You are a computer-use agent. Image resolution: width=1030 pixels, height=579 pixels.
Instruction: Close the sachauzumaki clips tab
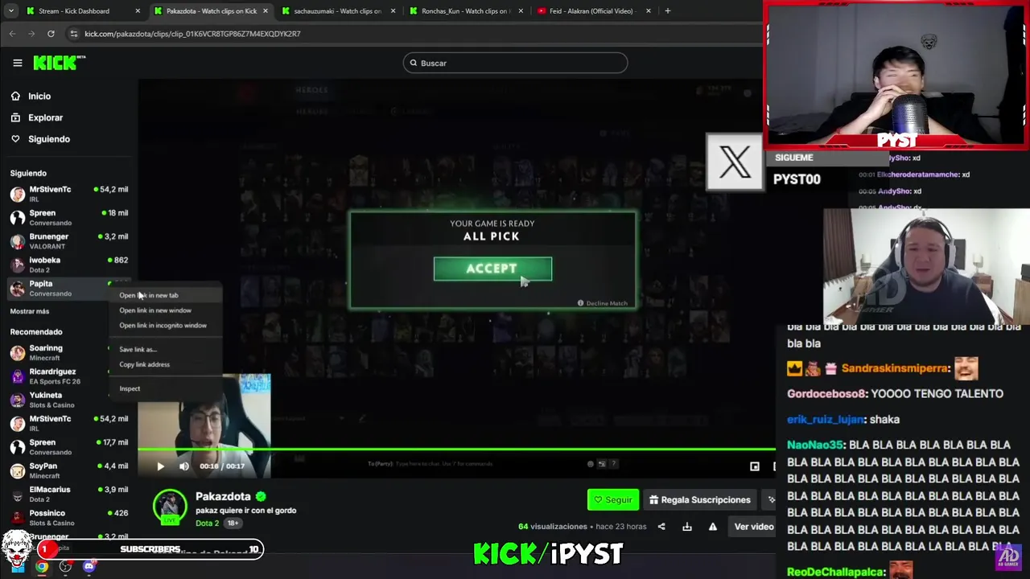pyautogui.click(x=393, y=11)
